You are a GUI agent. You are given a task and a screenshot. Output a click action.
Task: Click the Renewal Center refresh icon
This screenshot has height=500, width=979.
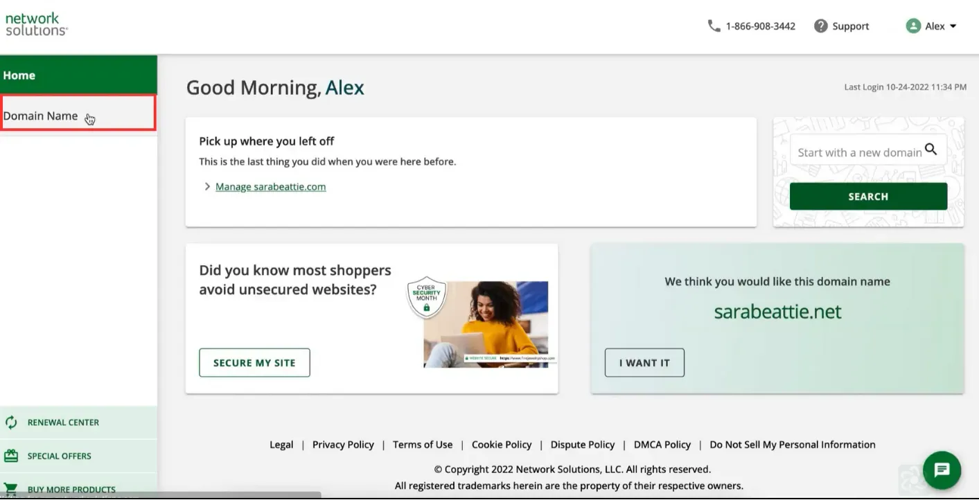click(x=11, y=422)
